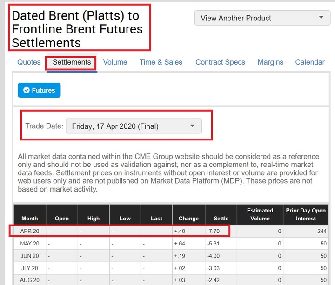Click the Settle column header
This screenshot has width=335, height=285.
point(221,214)
